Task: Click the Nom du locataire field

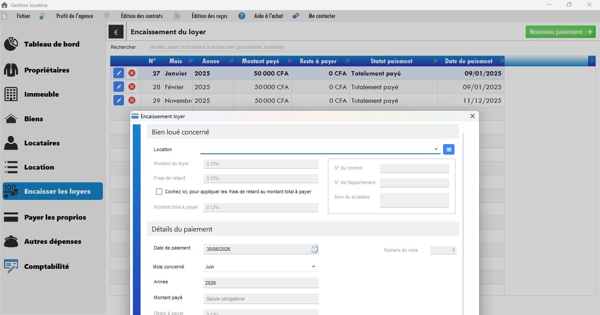Action: click(x=415, y=200)
